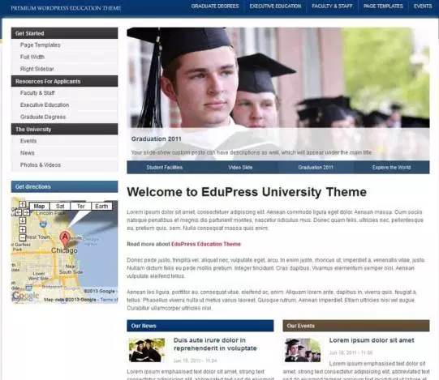Open the Resources For Applicants sidebar heading
The image size is (439, 380).
(x=64, y=81)
